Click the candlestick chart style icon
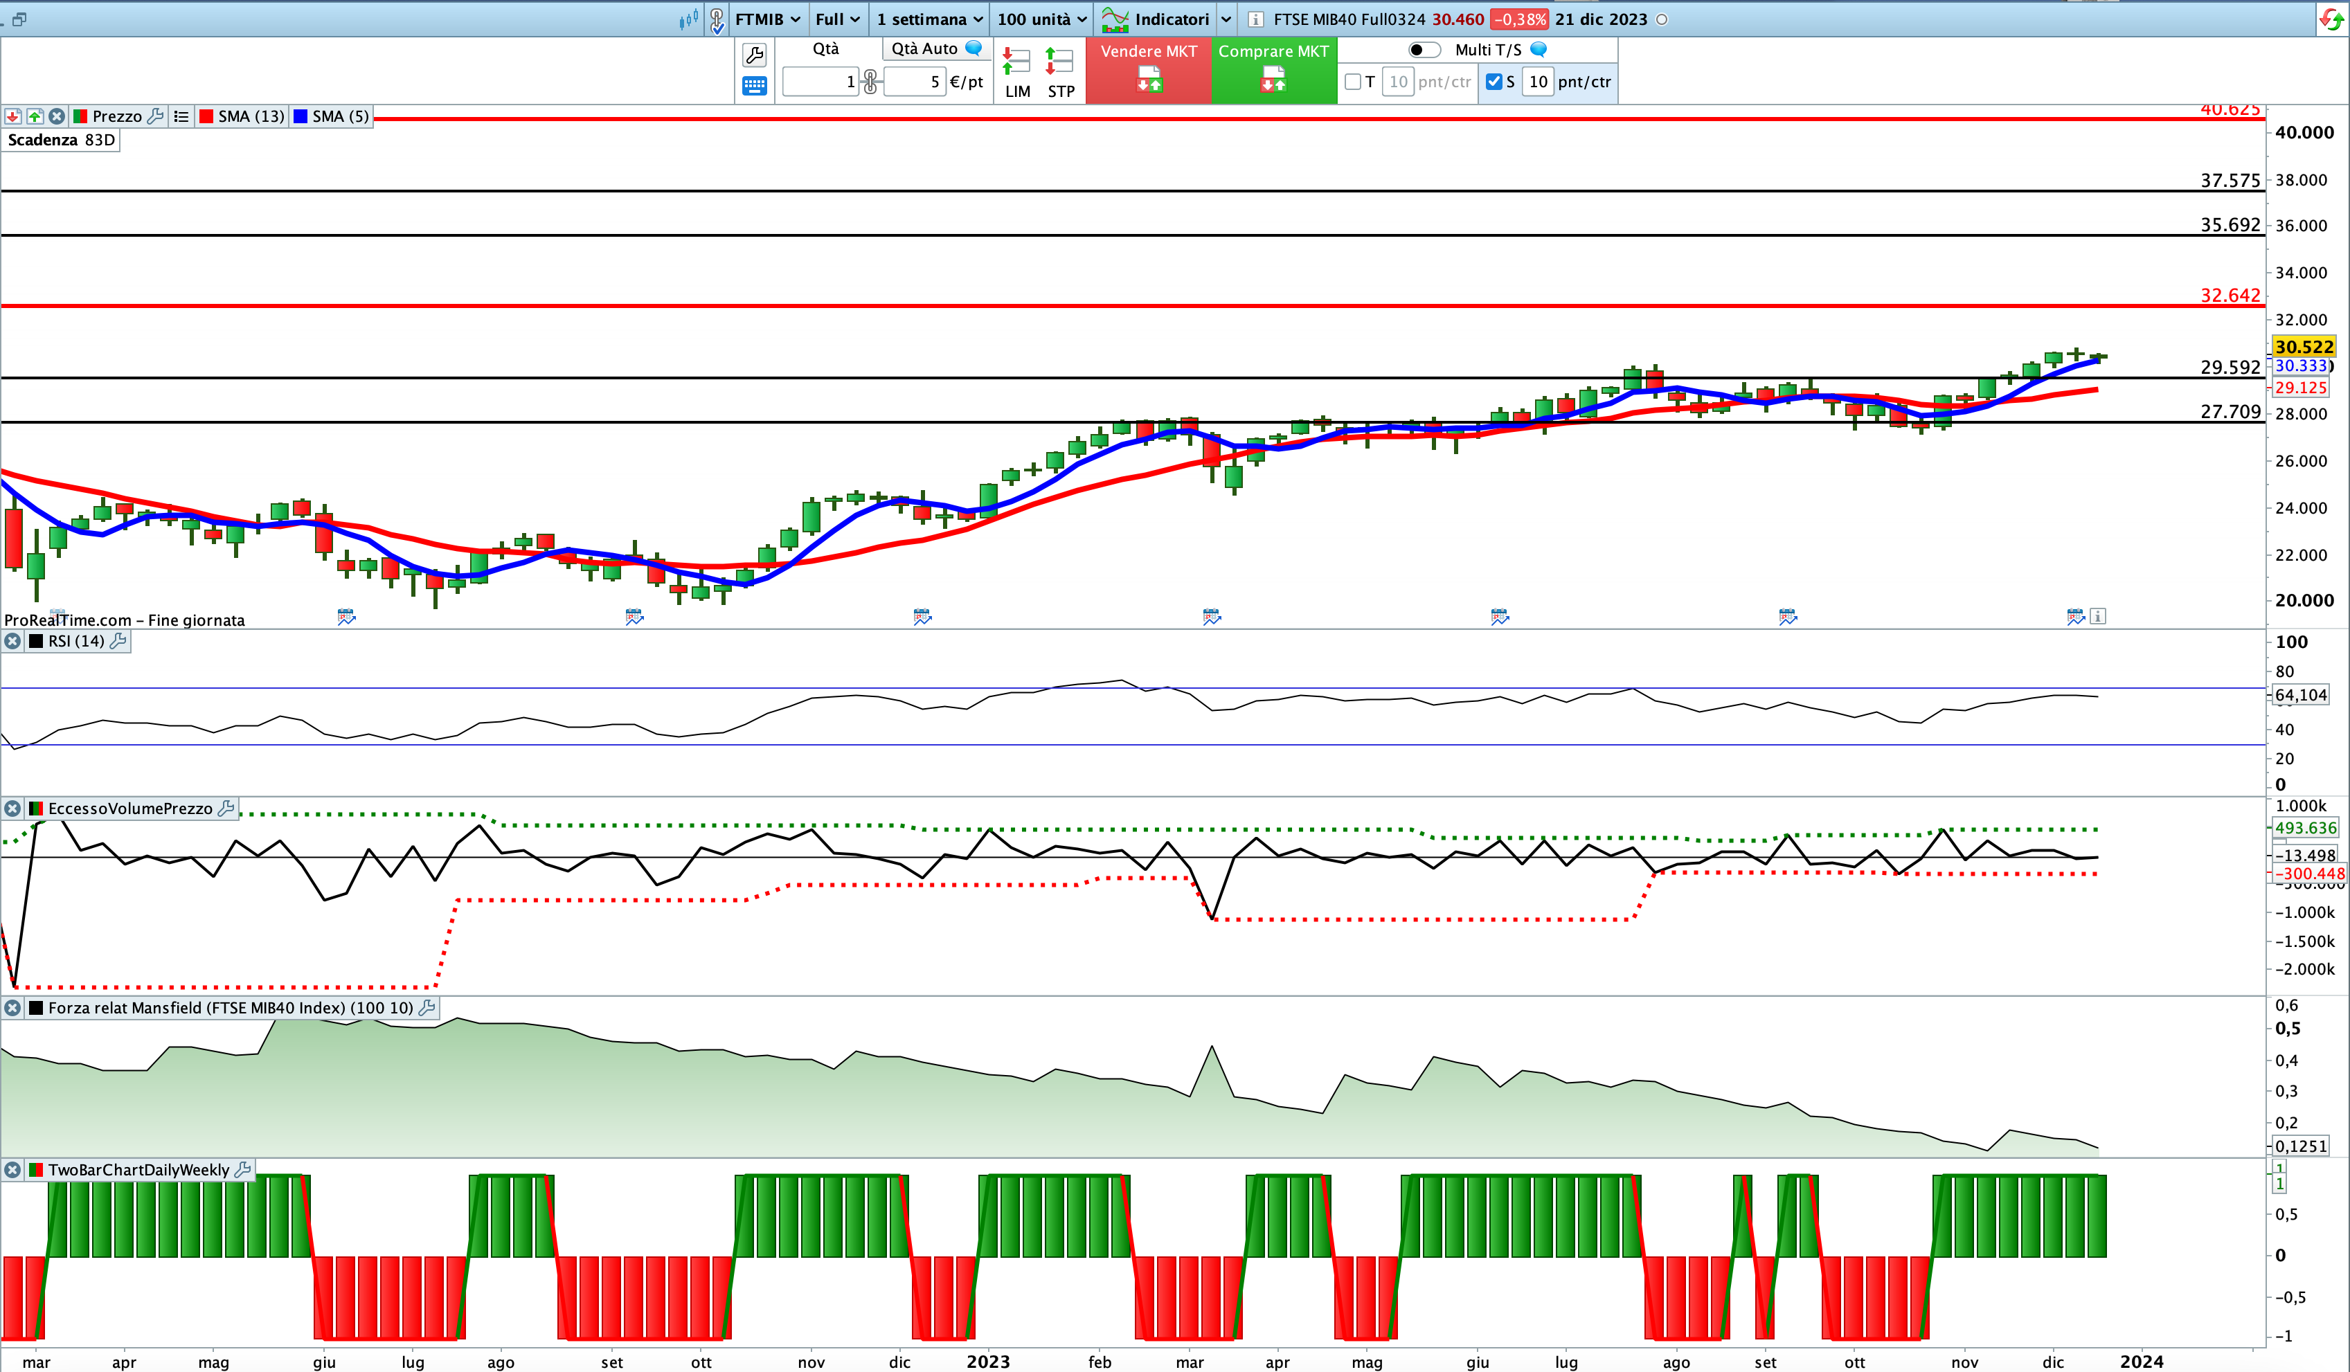 pos(688,19)
